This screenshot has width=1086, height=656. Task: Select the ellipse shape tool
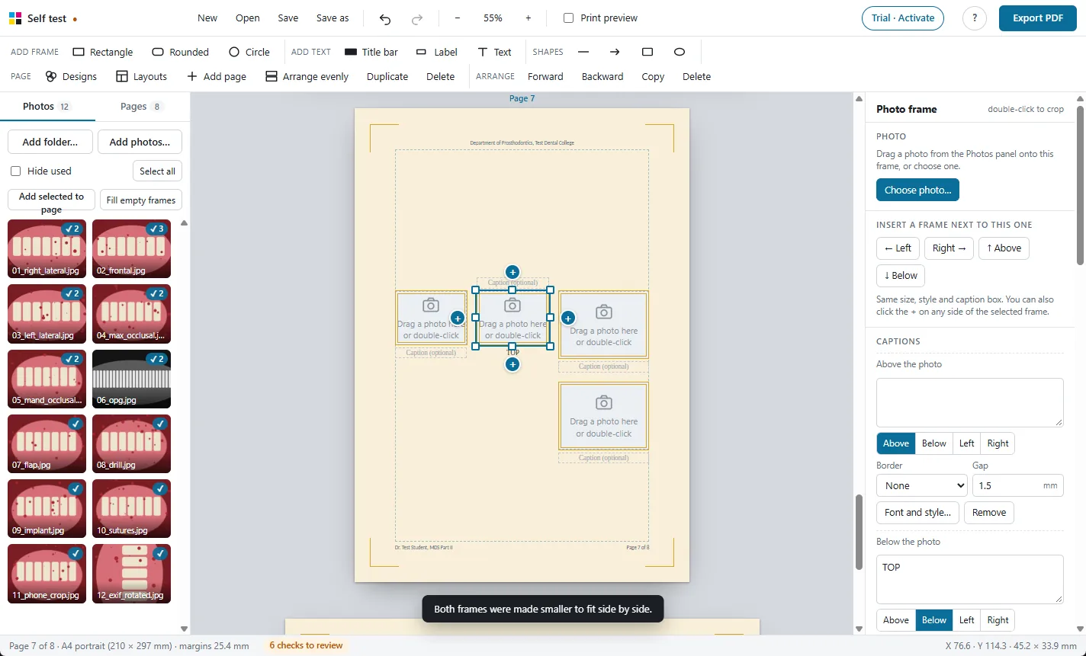[680, 52]
